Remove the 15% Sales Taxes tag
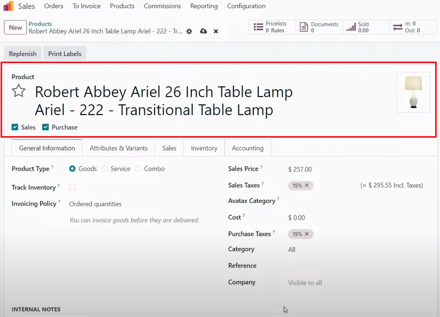This screenshot has height=317, width=440. 306,185
